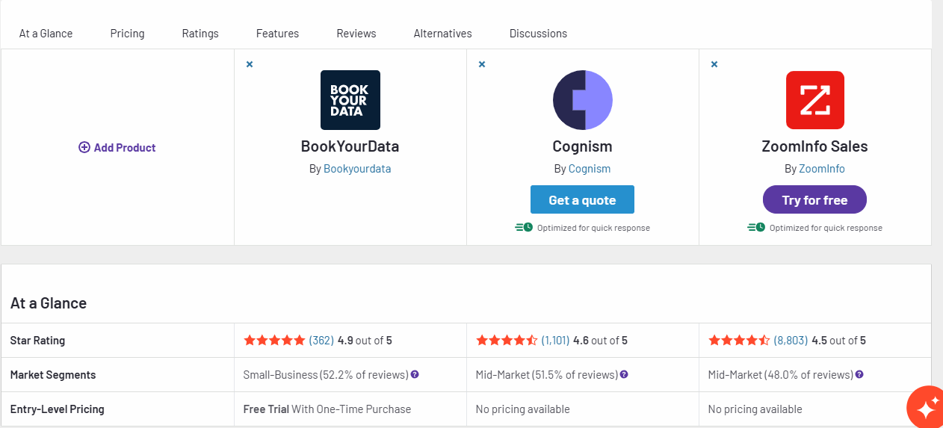Click 'Free Trial With One-Time Purchase' text
The height and width of the screenshot is (428, 943).
(327, 409)
